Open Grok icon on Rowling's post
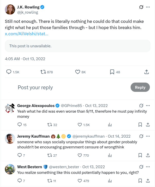This screenshot has width=155, height=187. 141,7
